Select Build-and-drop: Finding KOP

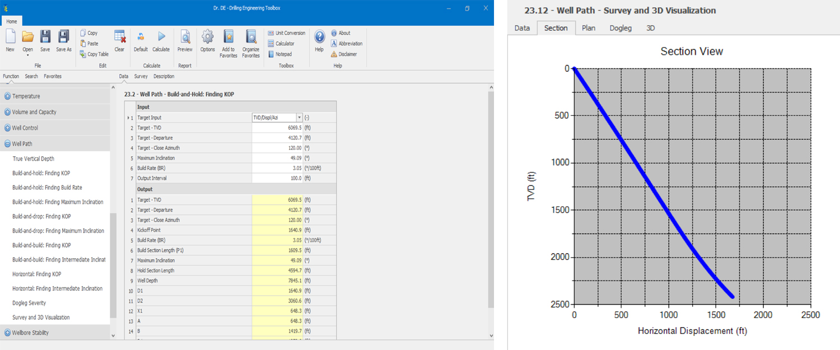41,216
